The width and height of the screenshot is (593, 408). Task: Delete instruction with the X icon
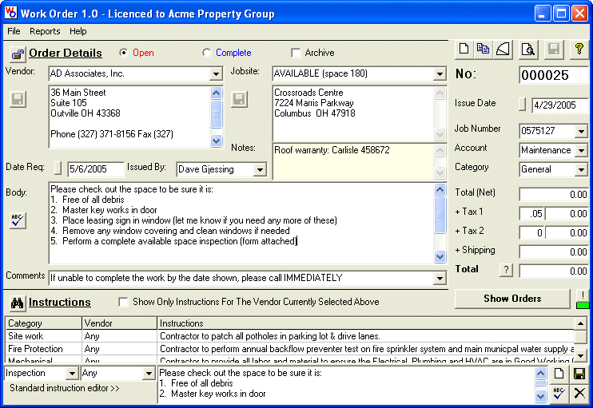click(x=579, y=394)
